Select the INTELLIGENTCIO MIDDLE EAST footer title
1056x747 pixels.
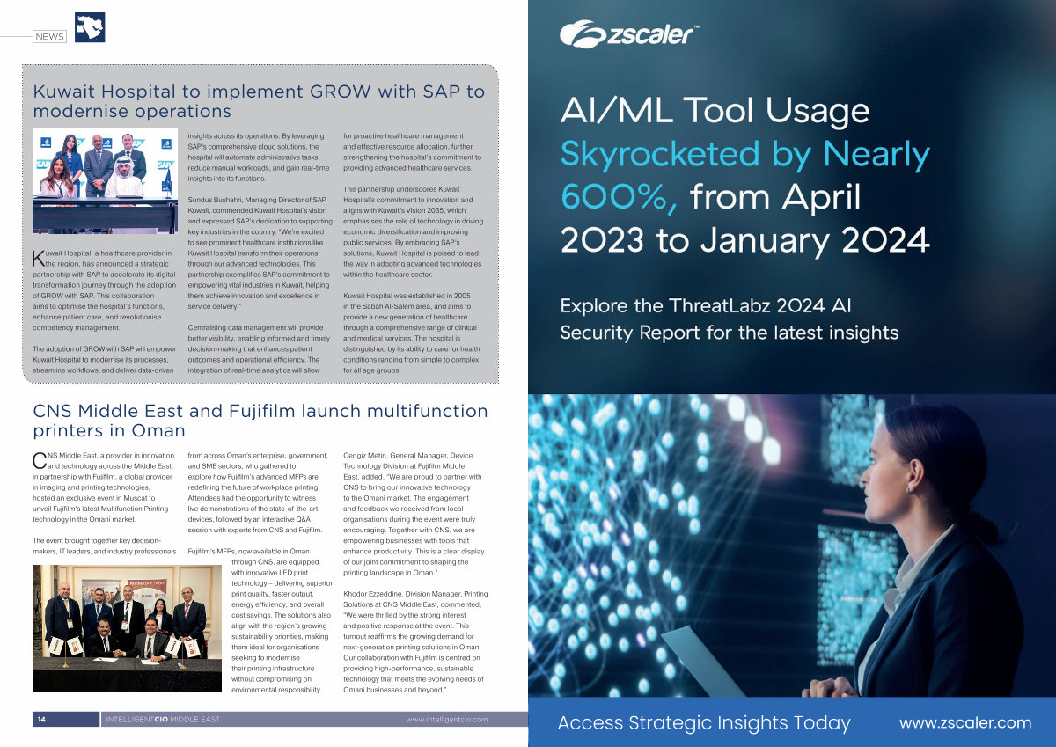tap(163, 719)
